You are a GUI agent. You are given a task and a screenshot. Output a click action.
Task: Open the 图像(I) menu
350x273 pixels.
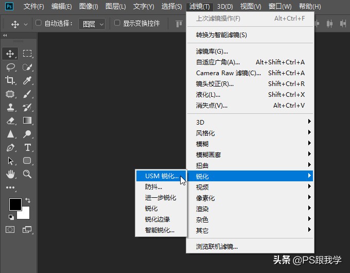tap(89, 6)
